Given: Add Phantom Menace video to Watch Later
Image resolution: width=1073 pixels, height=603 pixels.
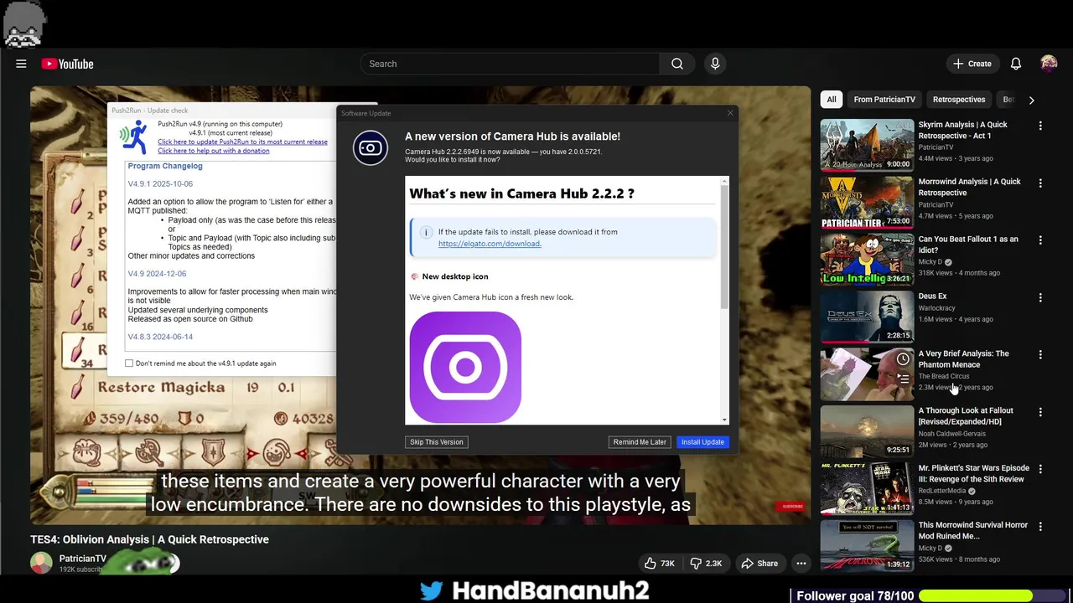Looking at the screenshot, I should 903,359.
